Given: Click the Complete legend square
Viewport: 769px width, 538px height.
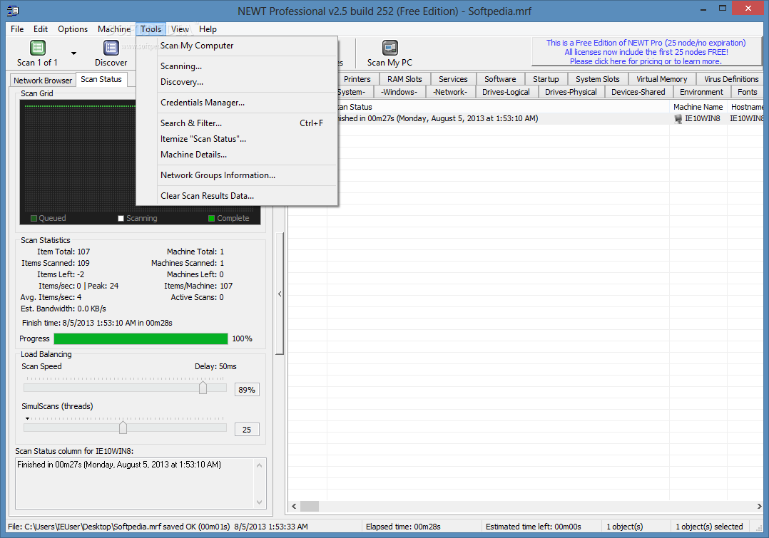Looking at the screenshot, I should pos(211,218).
